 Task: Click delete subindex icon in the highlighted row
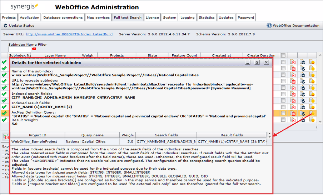pos(293,113)
